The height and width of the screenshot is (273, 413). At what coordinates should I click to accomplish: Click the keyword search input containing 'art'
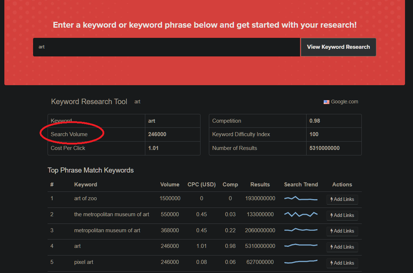coord(166,47)
